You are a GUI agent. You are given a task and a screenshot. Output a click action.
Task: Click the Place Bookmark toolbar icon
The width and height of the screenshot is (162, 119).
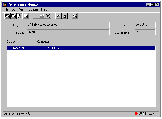(x=64, y=16)
